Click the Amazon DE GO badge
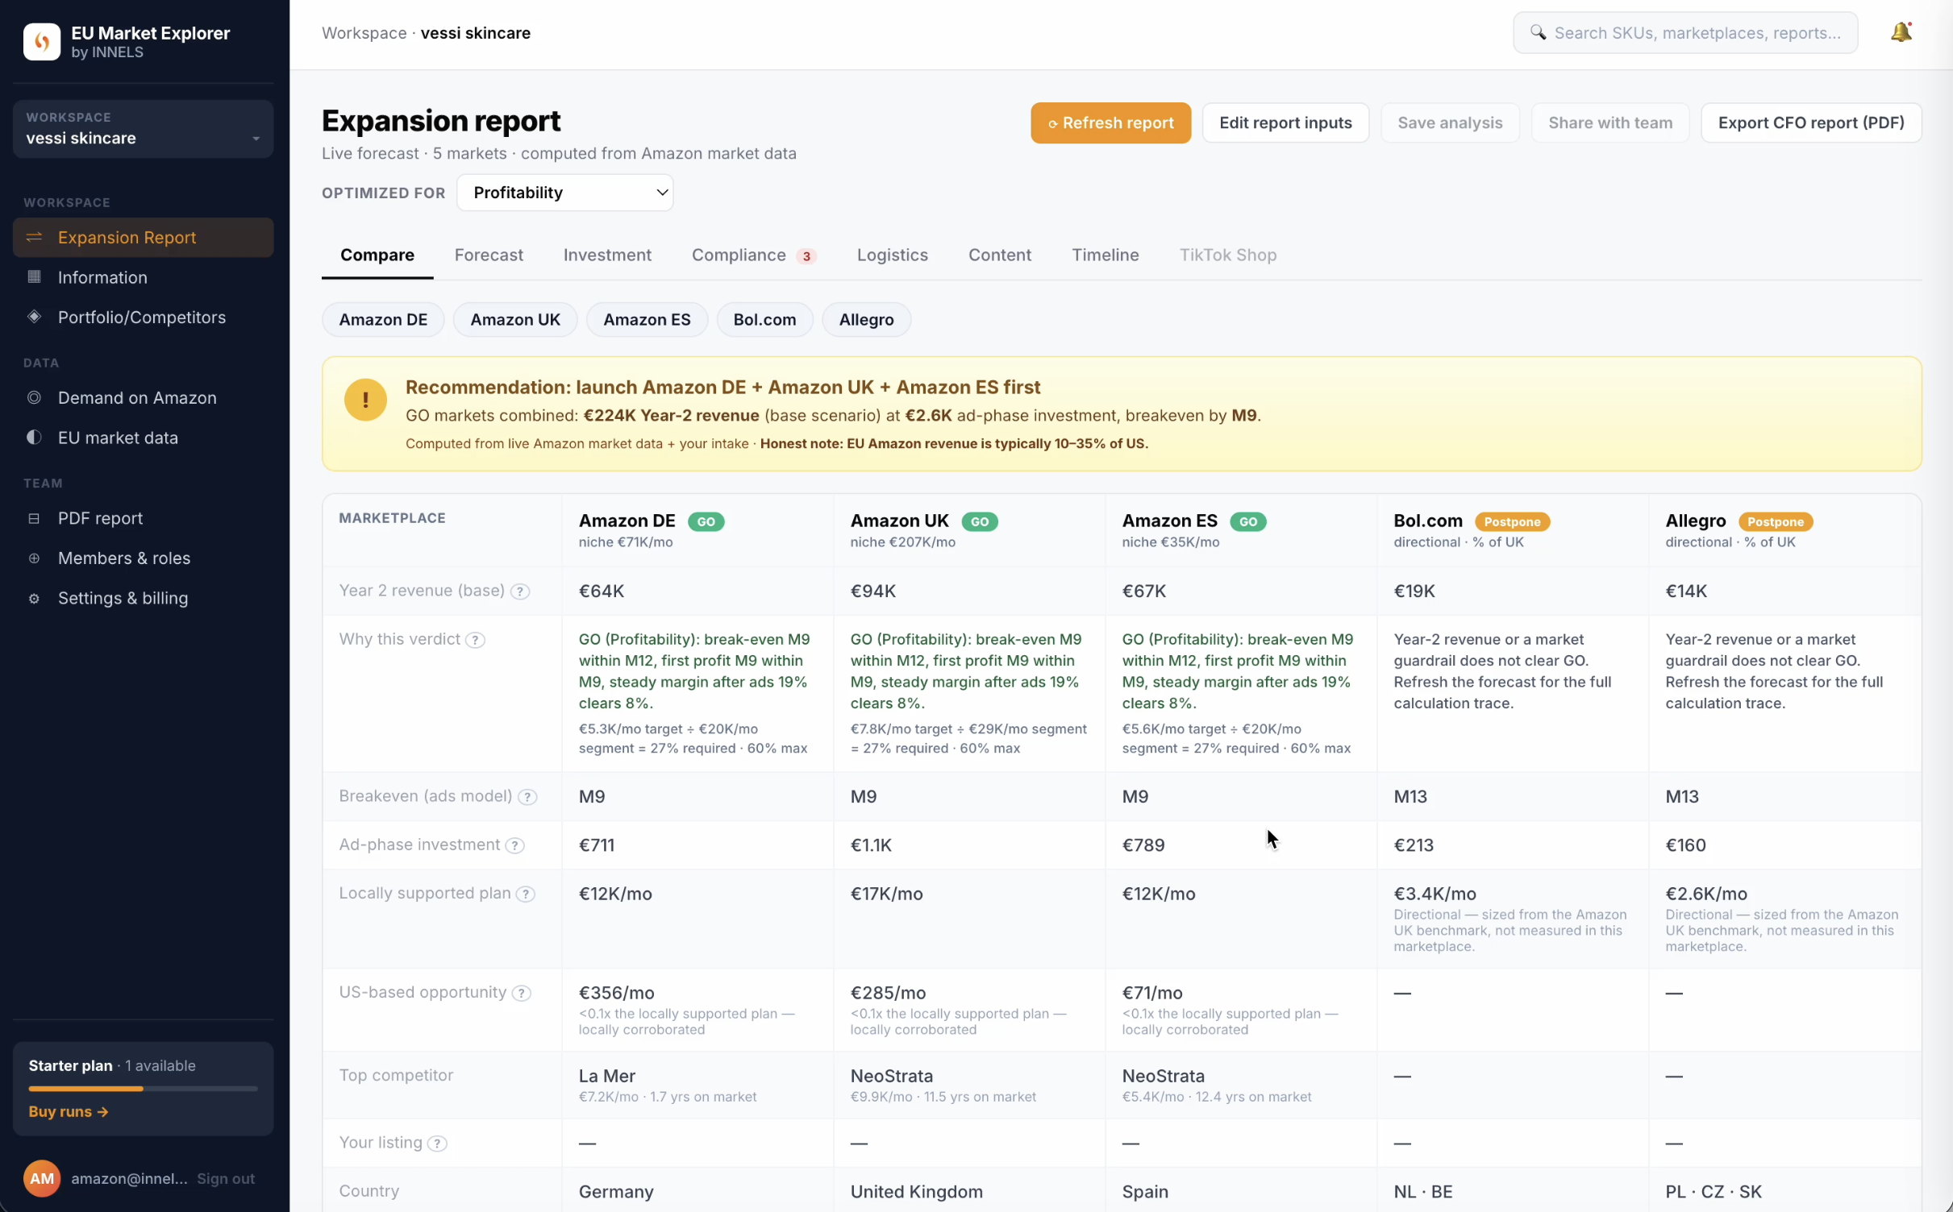 click(706, 521)
